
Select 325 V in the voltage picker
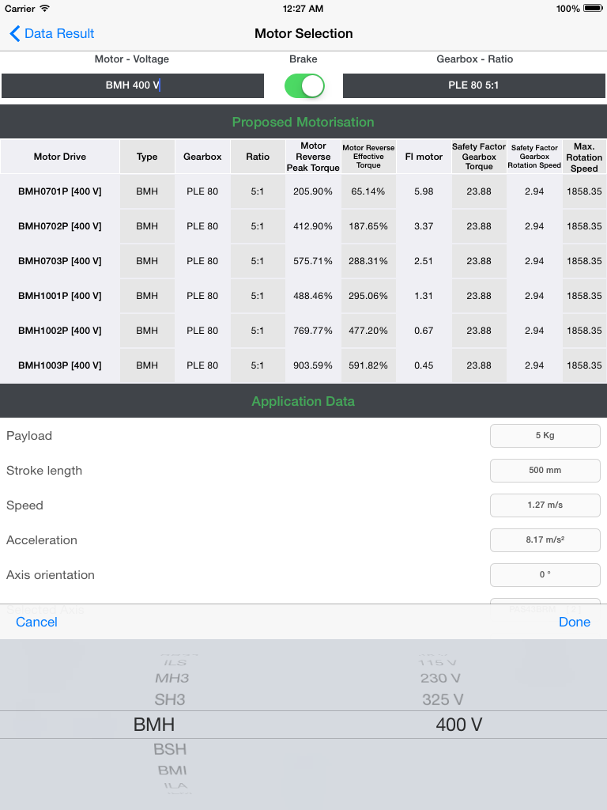coord(443,699)
